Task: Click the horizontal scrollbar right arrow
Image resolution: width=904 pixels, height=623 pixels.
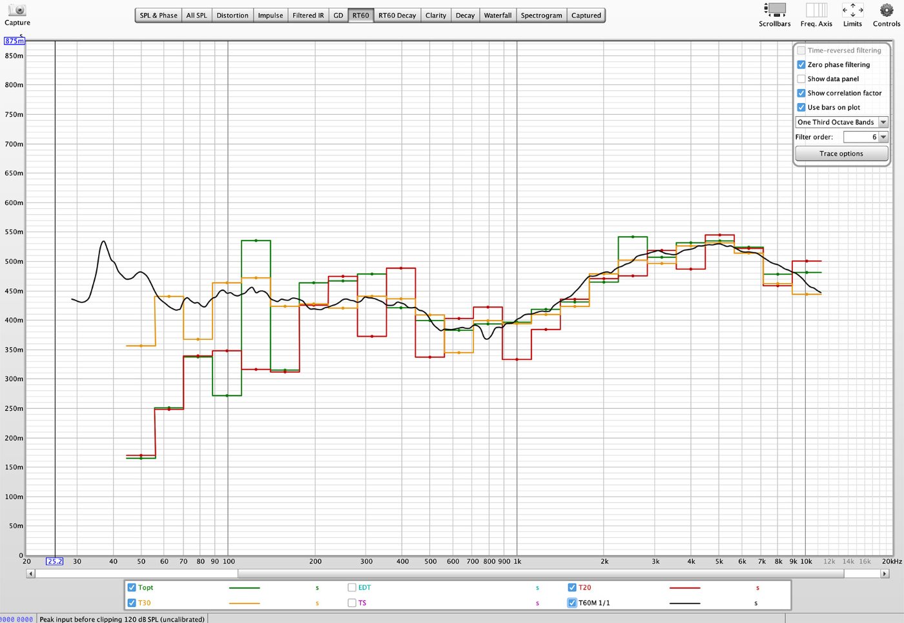Action: pyautogui.click(x=885, y=573)
